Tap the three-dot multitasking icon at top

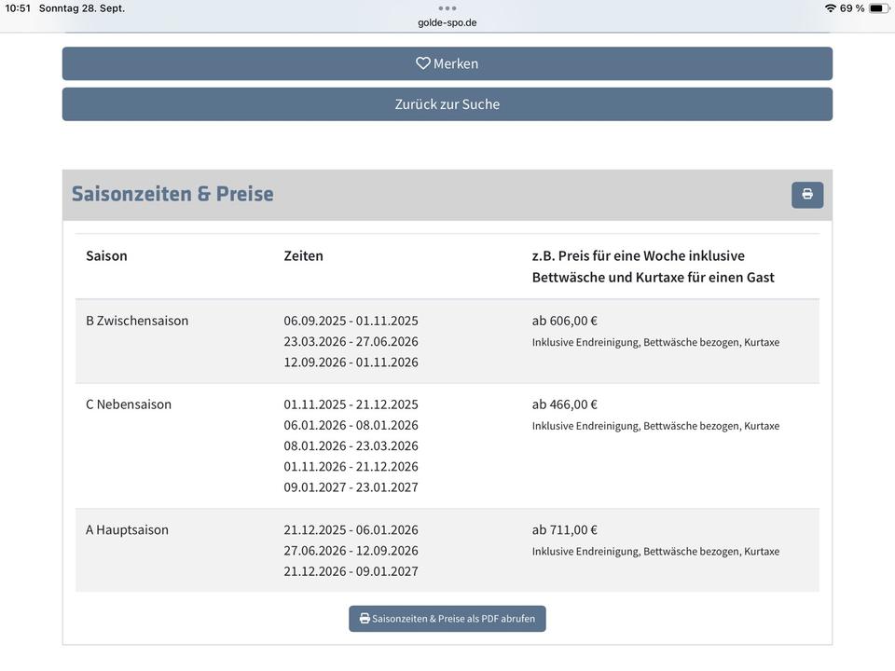447,8
